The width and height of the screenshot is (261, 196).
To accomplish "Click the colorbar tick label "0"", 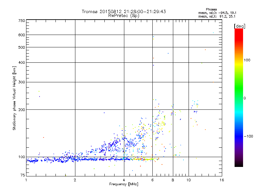I will 245,98.
